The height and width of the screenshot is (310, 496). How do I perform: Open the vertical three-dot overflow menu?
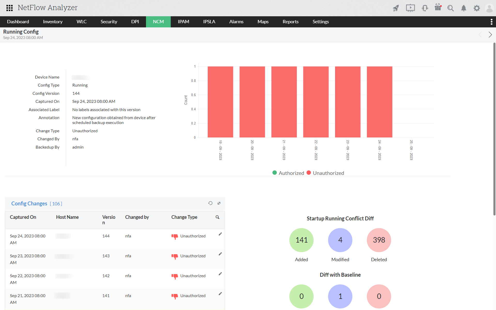(x=491, y=22)
